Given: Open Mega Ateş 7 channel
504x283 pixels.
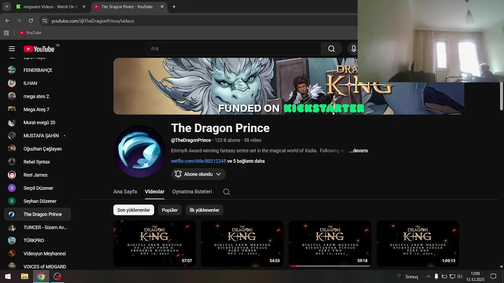Looking at the screenshot, I should (37, 109).
